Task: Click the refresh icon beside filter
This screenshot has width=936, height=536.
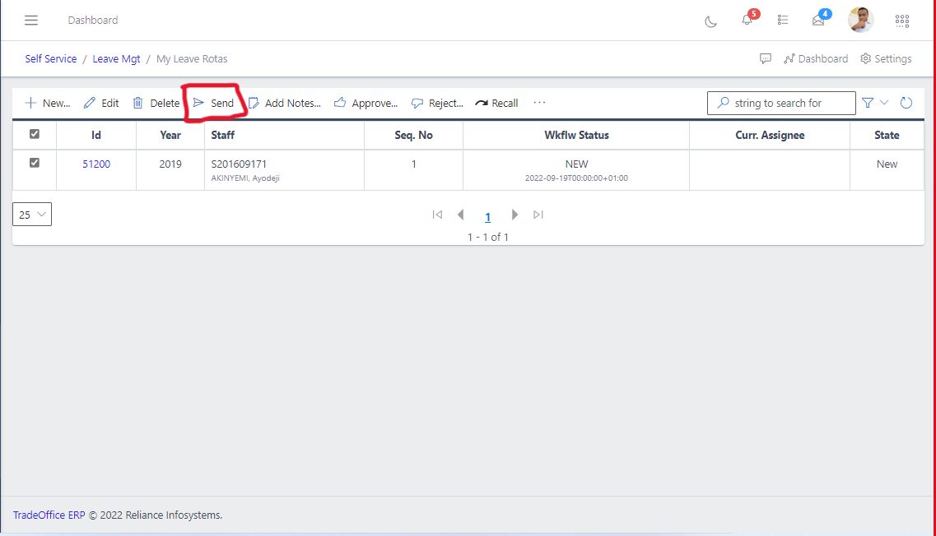Action: [906, 103]
